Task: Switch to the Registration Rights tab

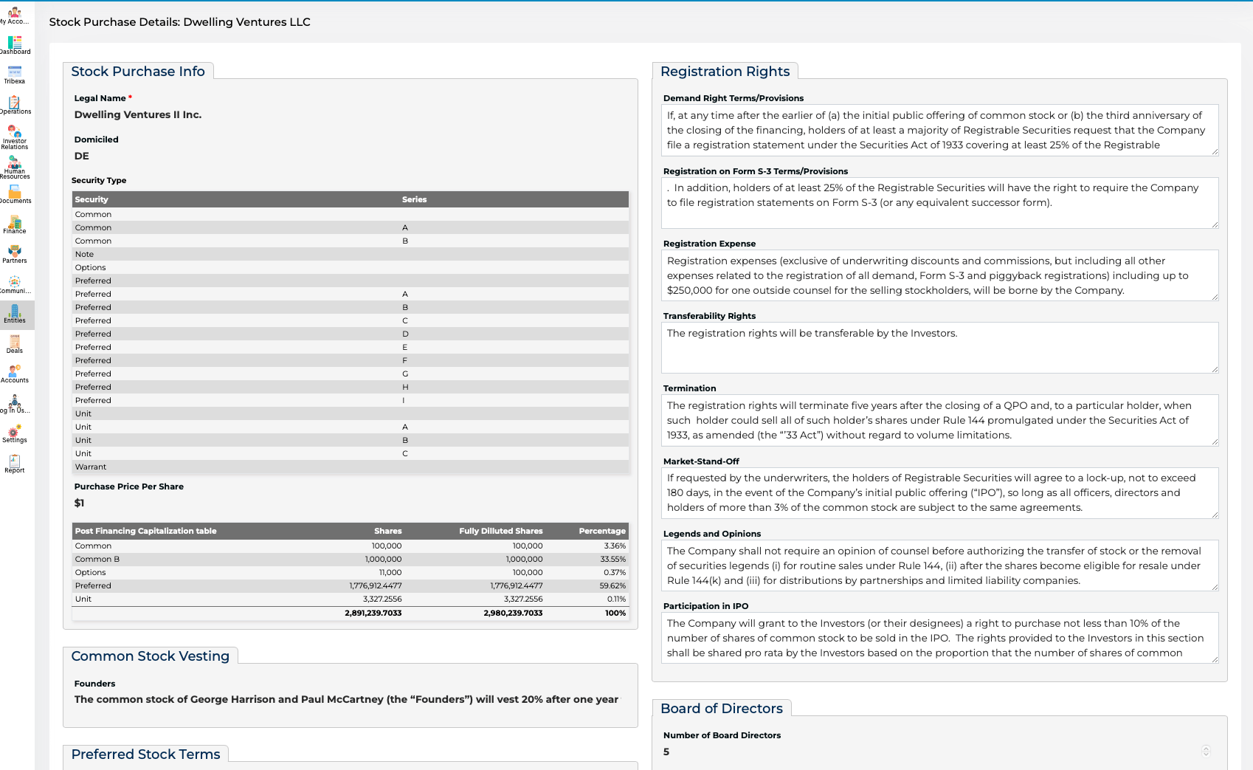Action: tap(725, 72)
